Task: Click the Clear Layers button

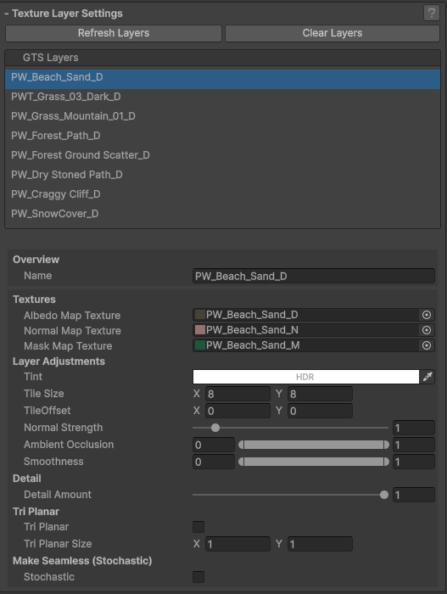Action: (332, 33)
